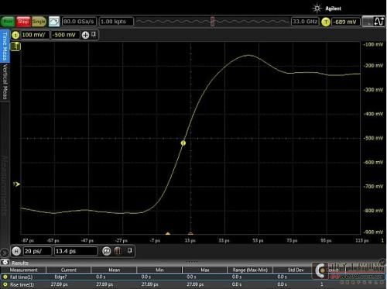Switch to the Time Meas tab
Image resolution: width=387 pixels, height=289 pixels.
pyautogui.click(x=5, y=46)
